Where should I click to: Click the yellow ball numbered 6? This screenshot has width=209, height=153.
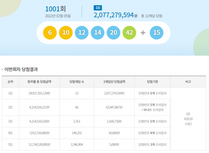click(50, 33)
